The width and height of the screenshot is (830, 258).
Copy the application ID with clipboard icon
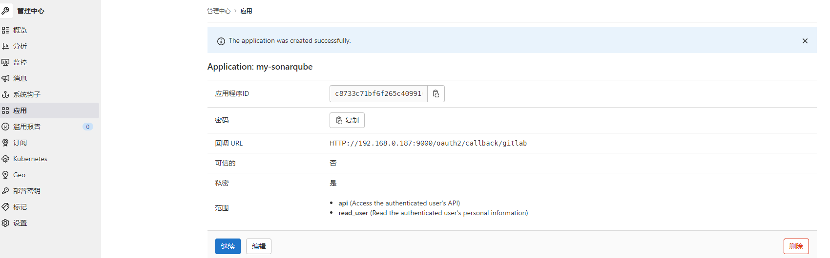pos(436,93)
